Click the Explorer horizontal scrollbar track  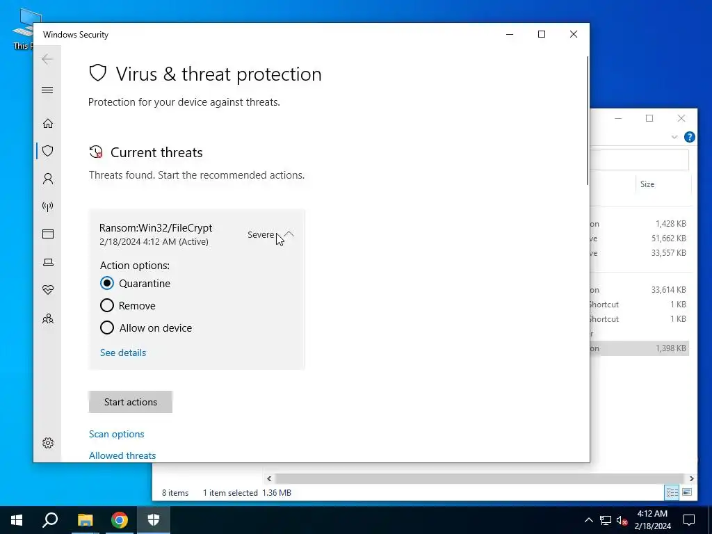tap(479, 478)
